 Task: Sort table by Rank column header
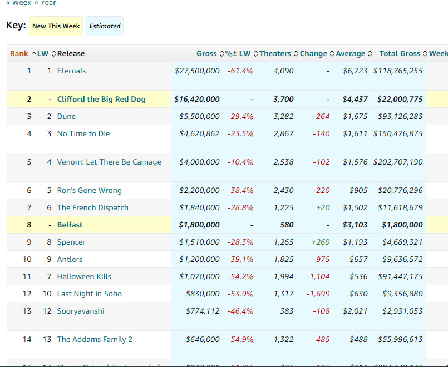tap(19, 53)
